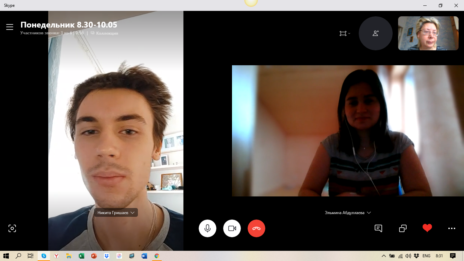The image size is (464, 261).
Task: Open the hamburger menu in Skype
Action: (x=10, y=27)
